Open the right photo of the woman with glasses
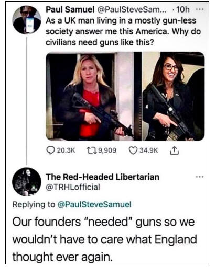The width and height of the screenshot is (216, 267). click(174, 96)
